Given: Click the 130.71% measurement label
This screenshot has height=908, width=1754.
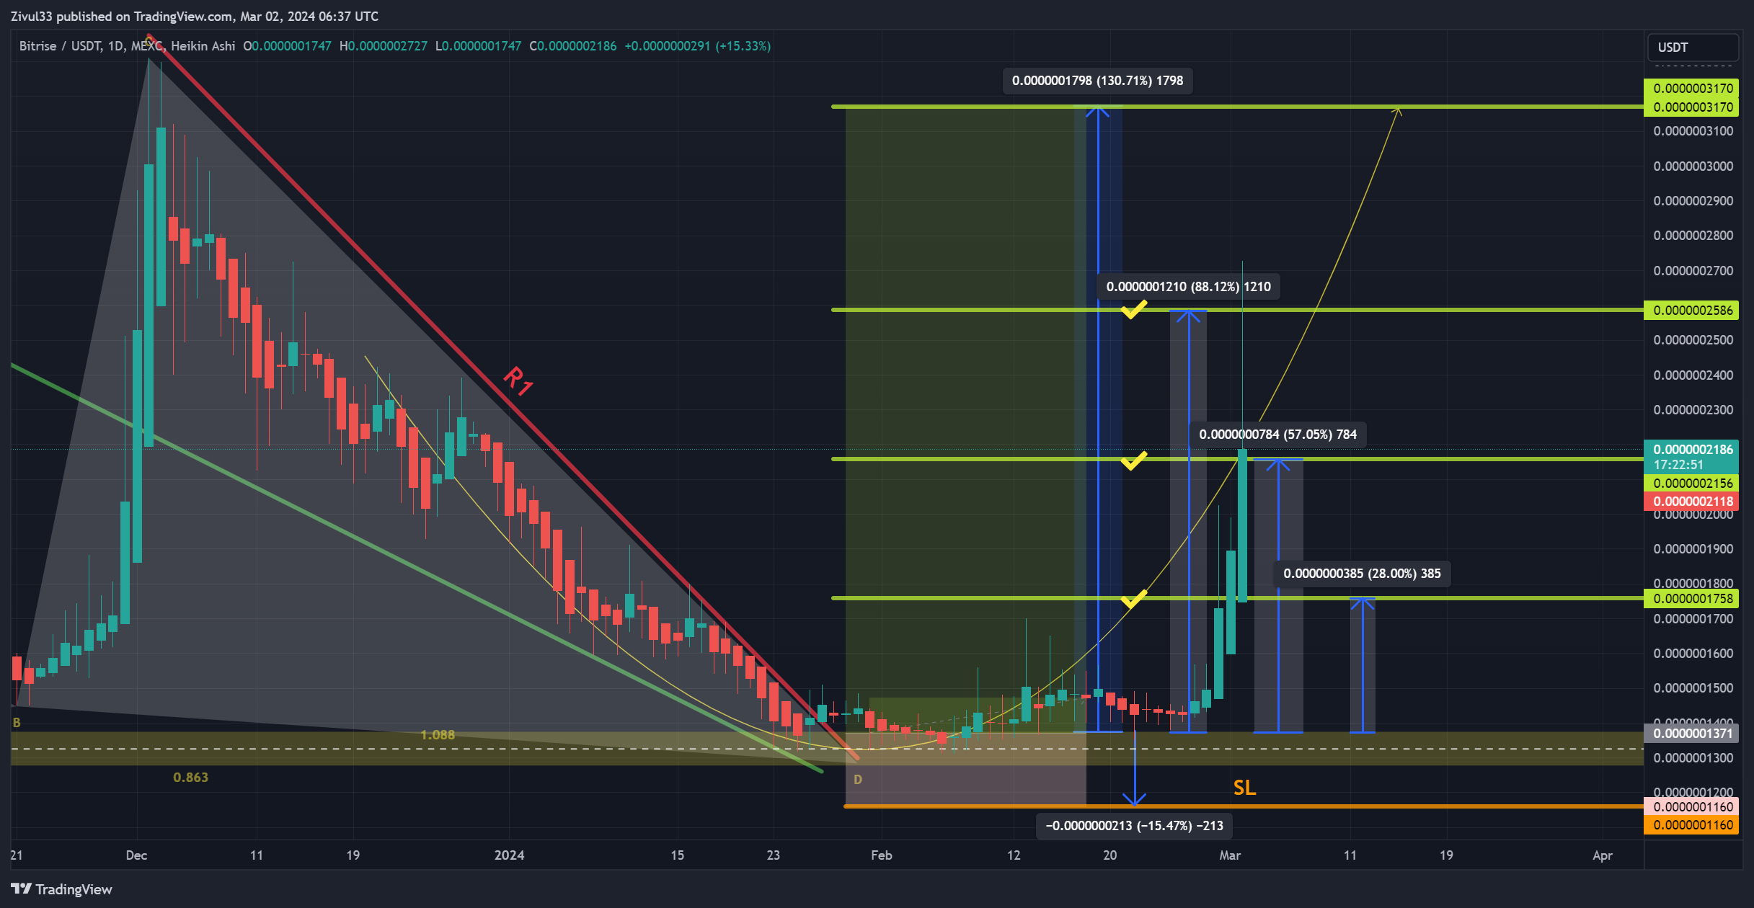Looking at the screenshot, I should point(1098,81).
